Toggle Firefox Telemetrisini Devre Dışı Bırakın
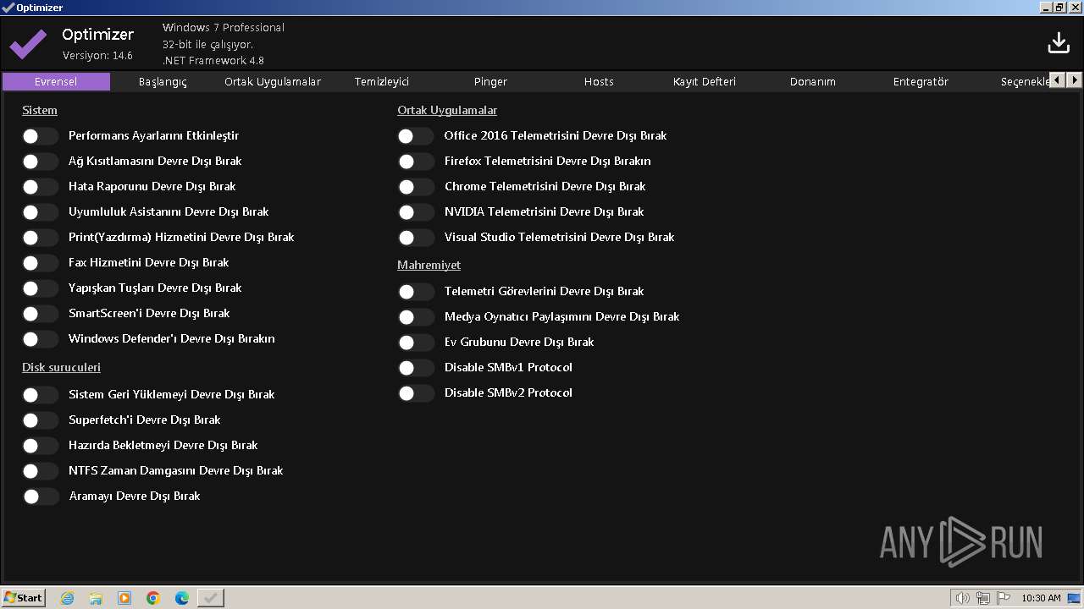 416,161
